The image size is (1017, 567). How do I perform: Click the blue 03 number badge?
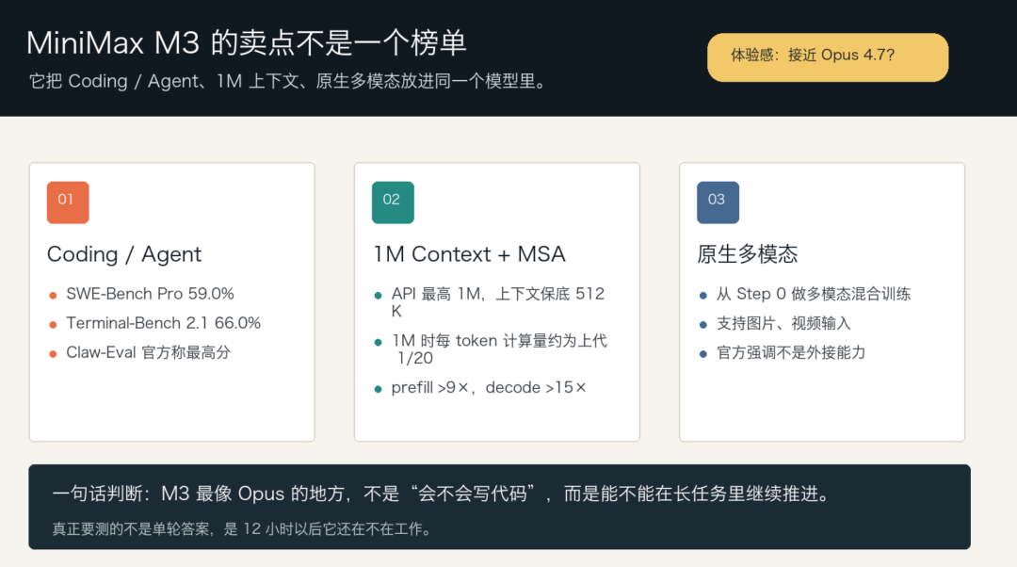[x=718, y=202]
